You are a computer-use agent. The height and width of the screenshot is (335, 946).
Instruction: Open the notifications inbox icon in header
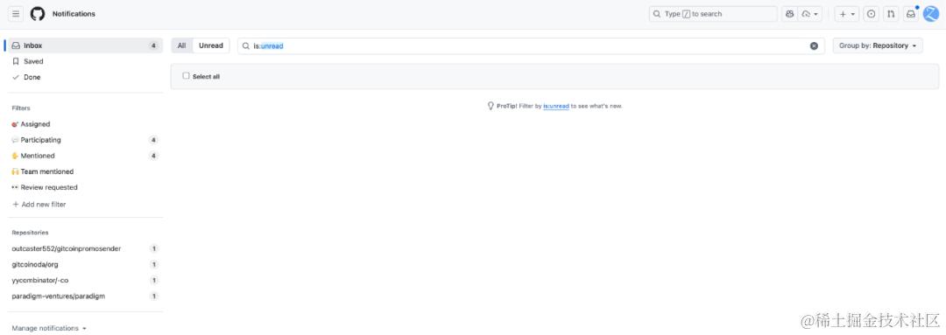[910, 14]
